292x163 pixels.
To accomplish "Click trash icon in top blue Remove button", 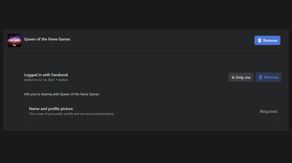I will tap(259, 41).
